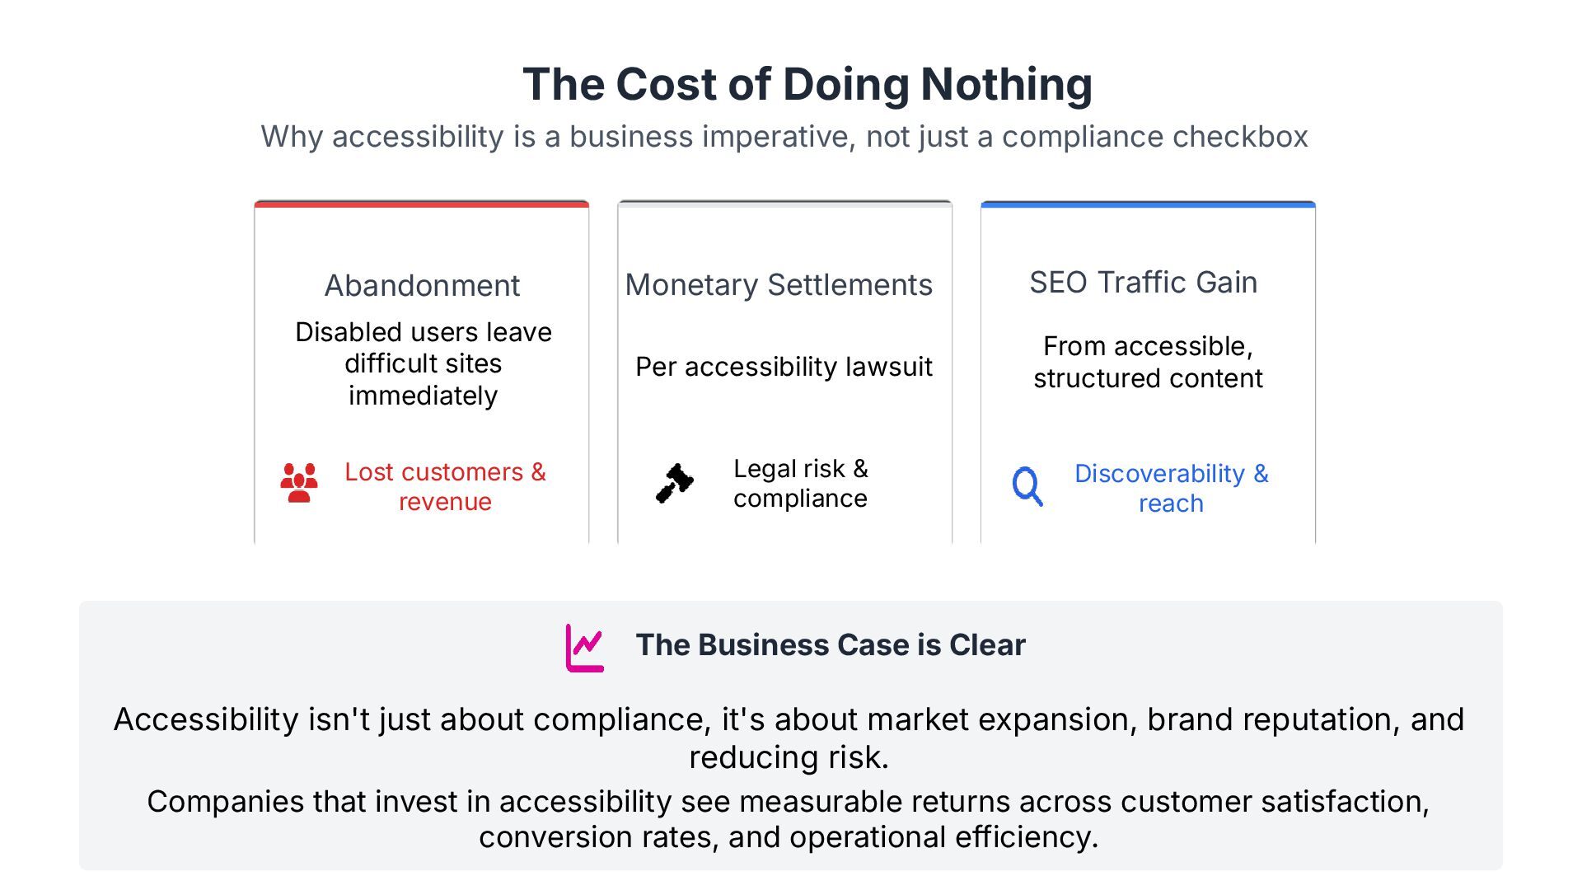The height and width of the screenshot is (890, 1582).
Task: Click the red people group icon
Action: click(298, 483)
